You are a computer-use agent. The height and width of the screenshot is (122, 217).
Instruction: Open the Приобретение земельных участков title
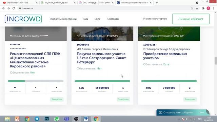(x=165, y=56)
